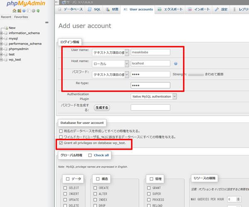Open the Host name ローカル dropdown
The height and width of the screenshot is (207, 249).
coord(110,64)
